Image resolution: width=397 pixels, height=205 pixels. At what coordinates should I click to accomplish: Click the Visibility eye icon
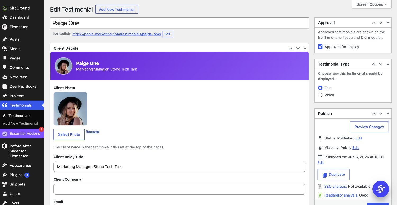coord(320,148)
